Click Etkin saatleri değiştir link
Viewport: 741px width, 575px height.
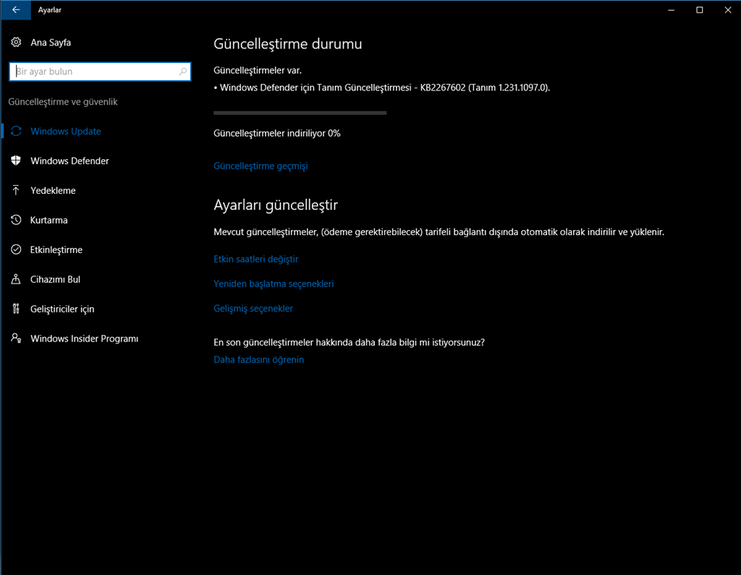click(x=255, y=259)
